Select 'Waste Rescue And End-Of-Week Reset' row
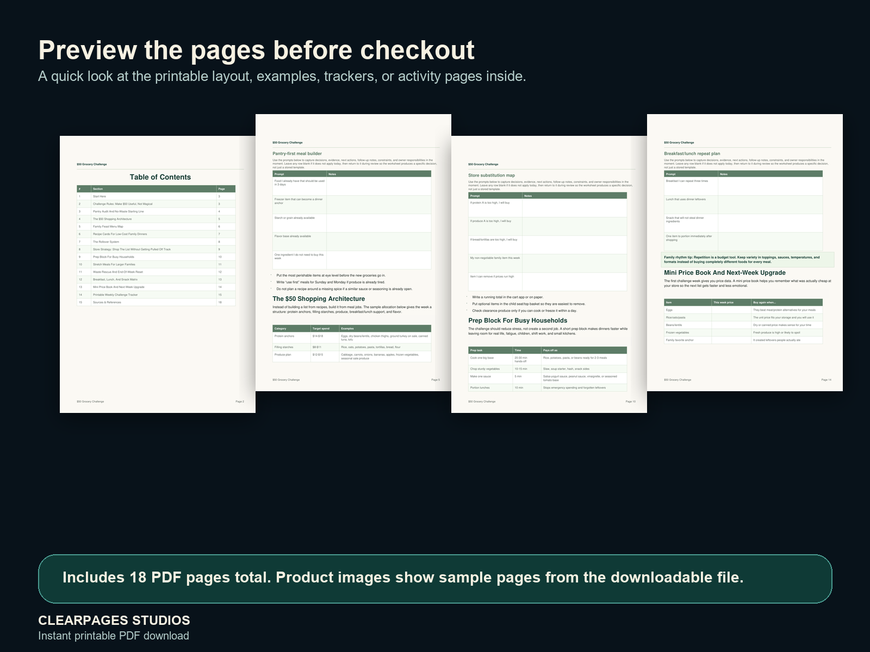Image resolution: width=870 pixels, height=652 pixels. tap(156, 272)
